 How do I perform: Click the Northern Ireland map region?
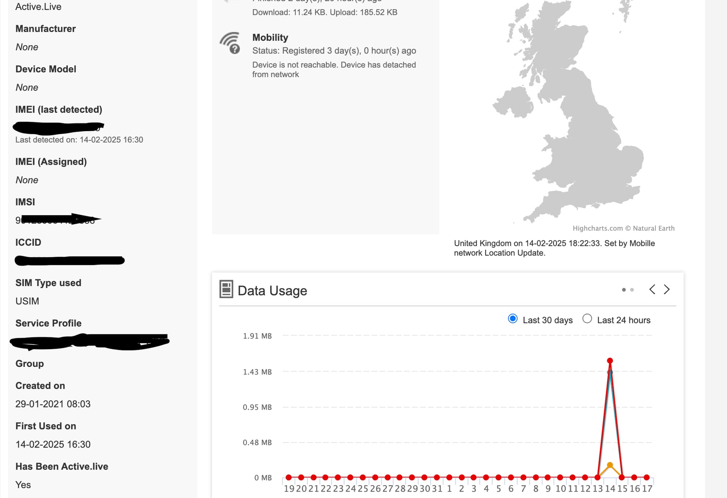(513, 102)
